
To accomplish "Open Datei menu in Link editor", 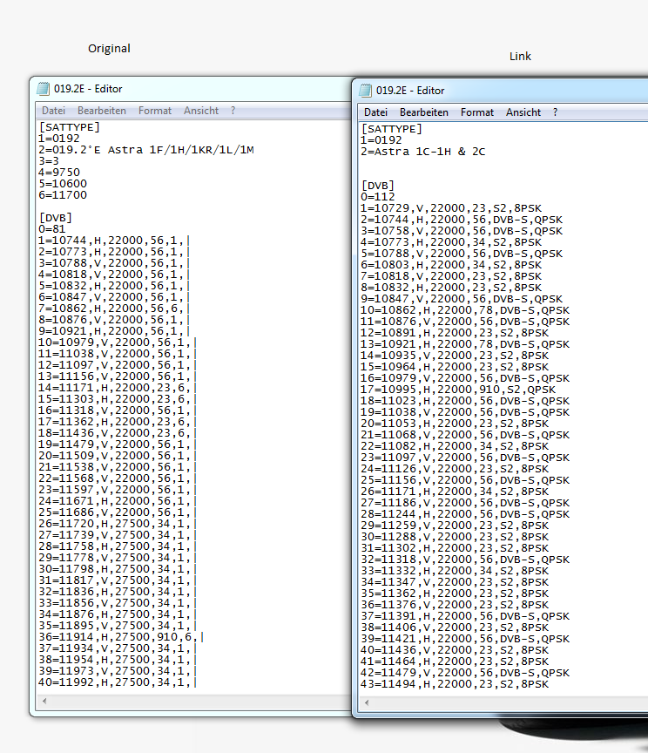I will click(375, 112).
